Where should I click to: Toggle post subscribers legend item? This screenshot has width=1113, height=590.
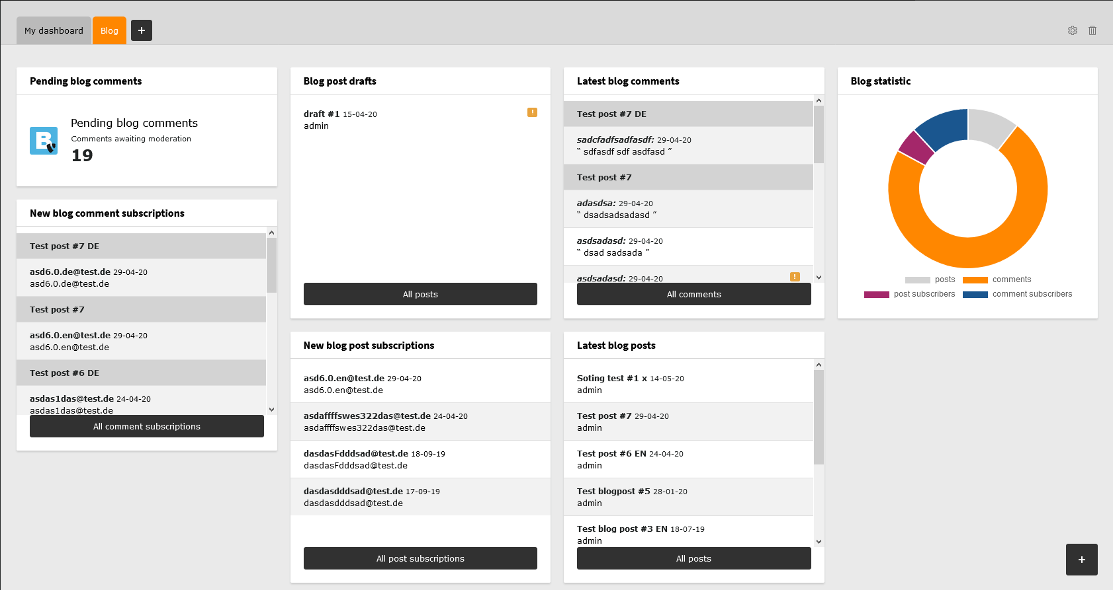(x=910, y=294)
